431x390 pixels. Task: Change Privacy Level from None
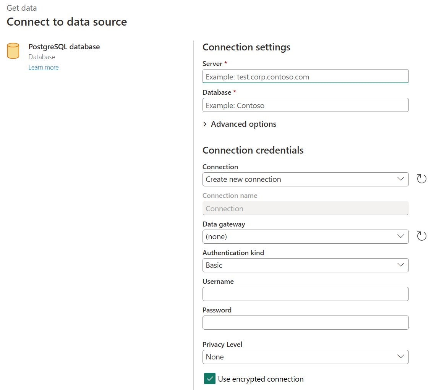coord(306,357)
